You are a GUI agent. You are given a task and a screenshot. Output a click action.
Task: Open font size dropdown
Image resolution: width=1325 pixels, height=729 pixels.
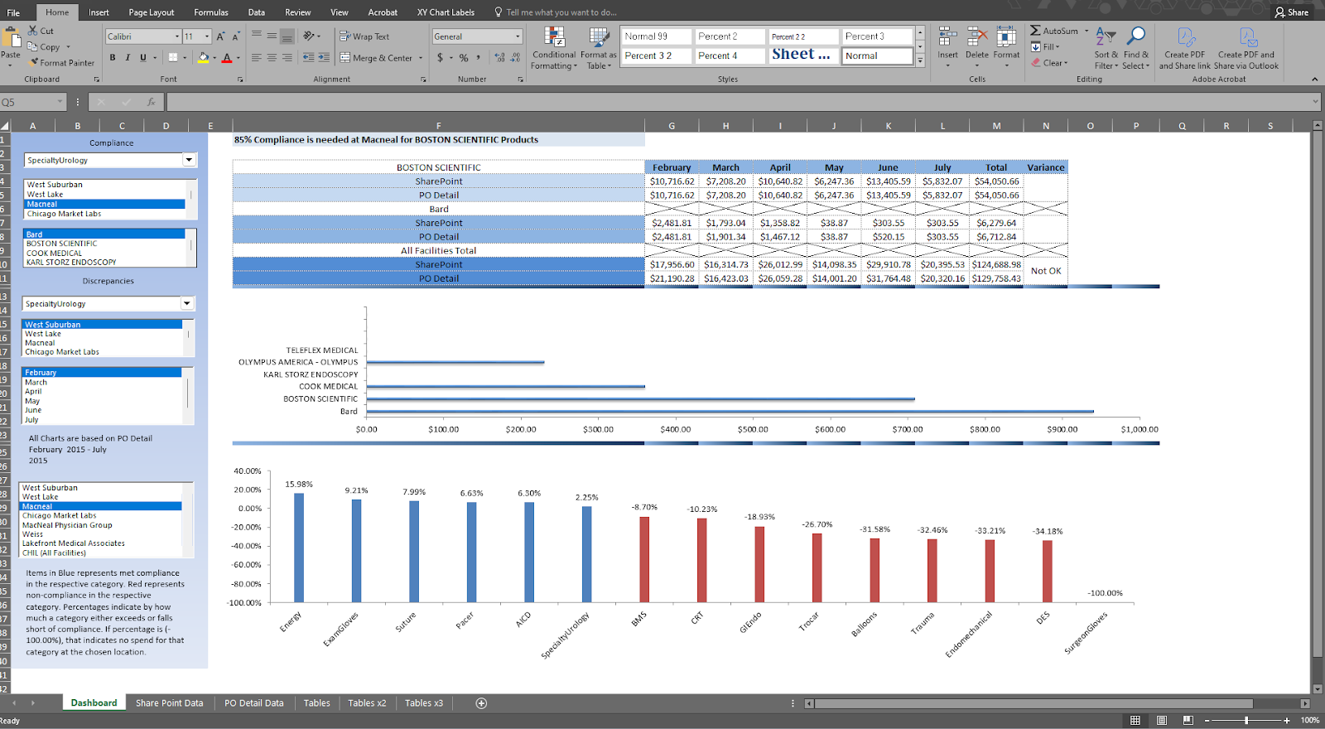pos(207,36)
